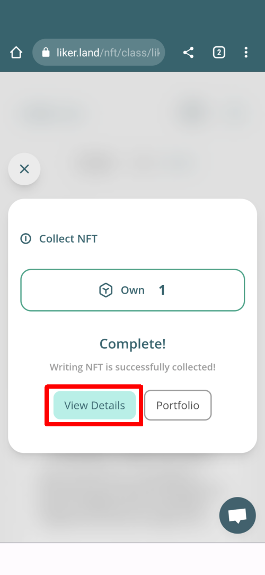Open the three-dot browser menu
The height and width of the screenshot is (575, 265).
(246, 53)
